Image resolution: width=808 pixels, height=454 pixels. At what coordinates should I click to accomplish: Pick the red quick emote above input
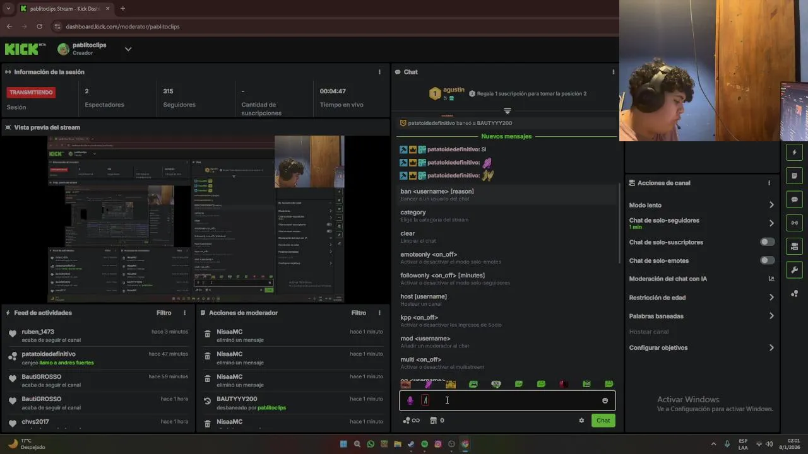[x=564, y=384]
